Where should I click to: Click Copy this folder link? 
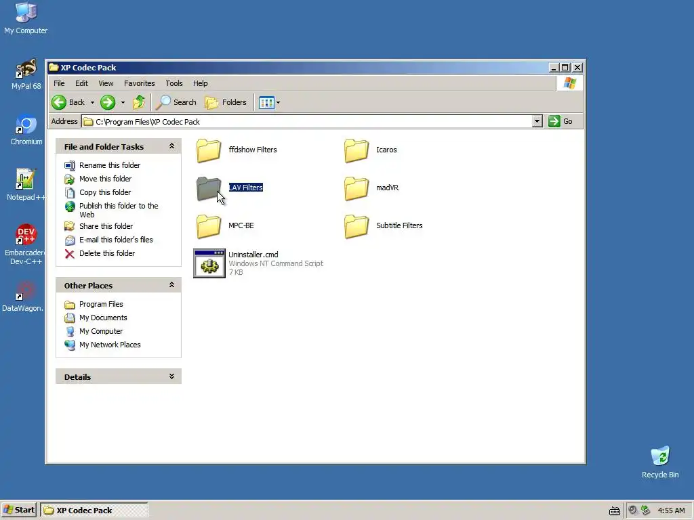[x=105, y=192]
